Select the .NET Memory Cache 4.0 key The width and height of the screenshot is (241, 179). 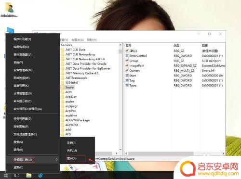82,73
